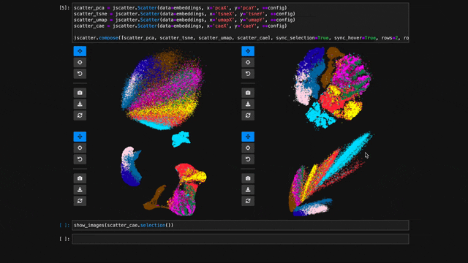468x263 pixels.
Task: Click the rotate arrow icon beside the top-left PCA scatter
Action: pos(80,74)
